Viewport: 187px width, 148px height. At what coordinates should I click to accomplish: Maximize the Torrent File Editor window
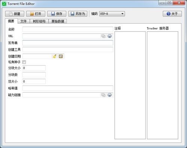169,3
